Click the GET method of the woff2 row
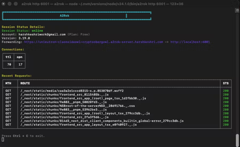Viewport: 240px width, 147px height. click(x=8, y=91)
